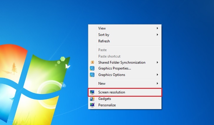Choose Personalize from the context menu
Image resolution: width=214 pixels, height=125 pixels.
click(x=125, y=105)
